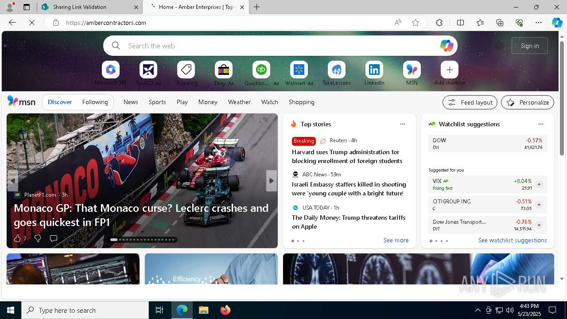Open Browser essentials heart icon

[x=519, y=23]
